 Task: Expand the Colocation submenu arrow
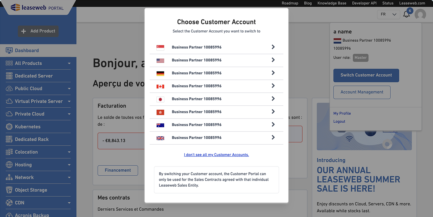[x=69, y=152]
